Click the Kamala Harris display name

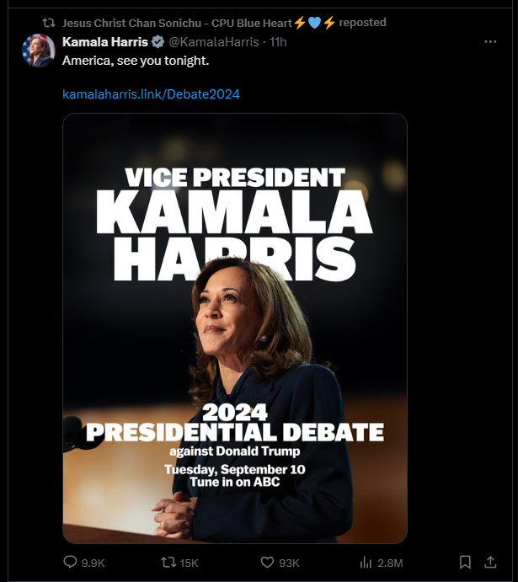[x=105, y=42]
